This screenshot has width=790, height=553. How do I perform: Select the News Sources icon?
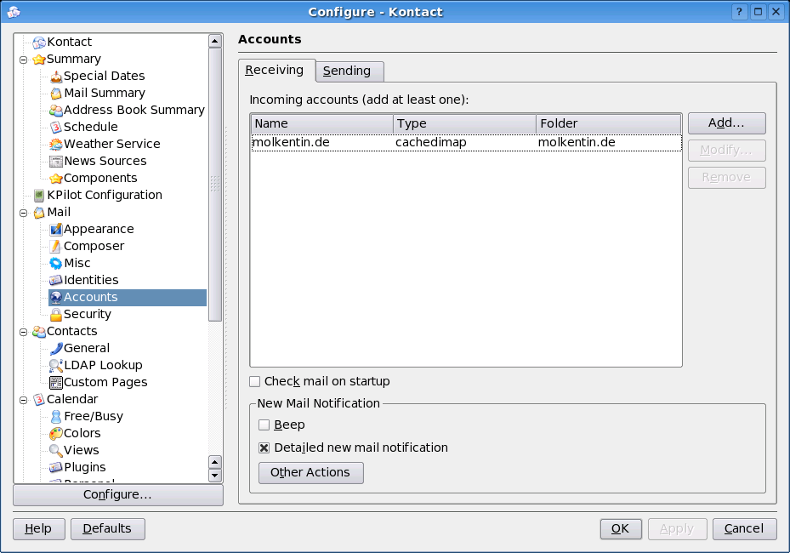[x=56, y=161]
